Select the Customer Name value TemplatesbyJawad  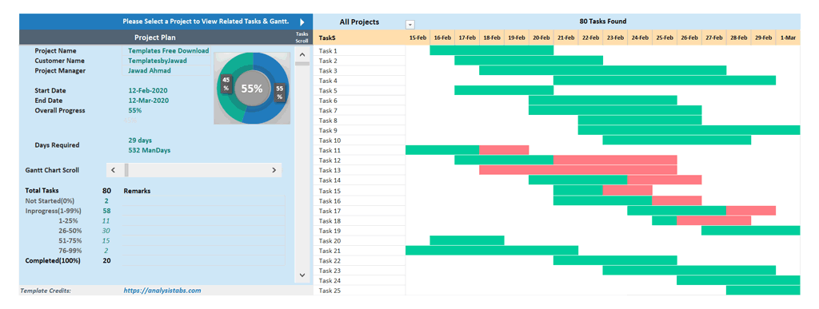coord(158,61)
